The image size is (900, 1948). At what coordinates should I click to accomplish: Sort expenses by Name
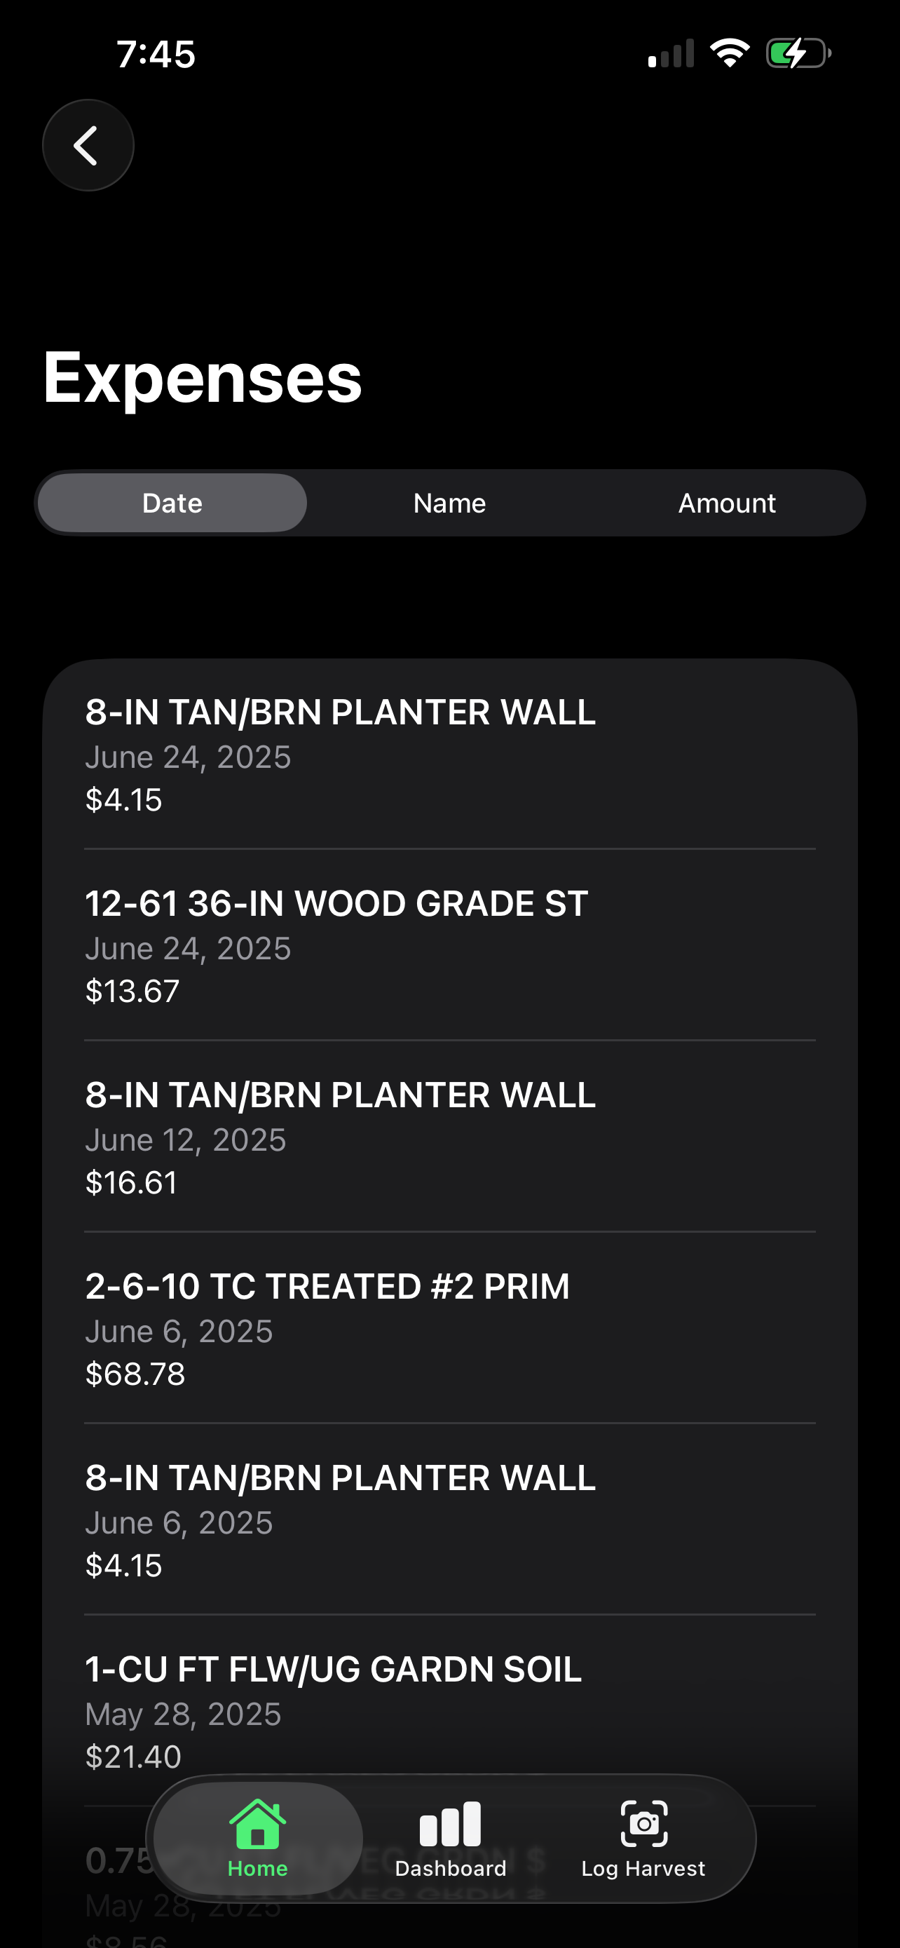click(449, 503)
